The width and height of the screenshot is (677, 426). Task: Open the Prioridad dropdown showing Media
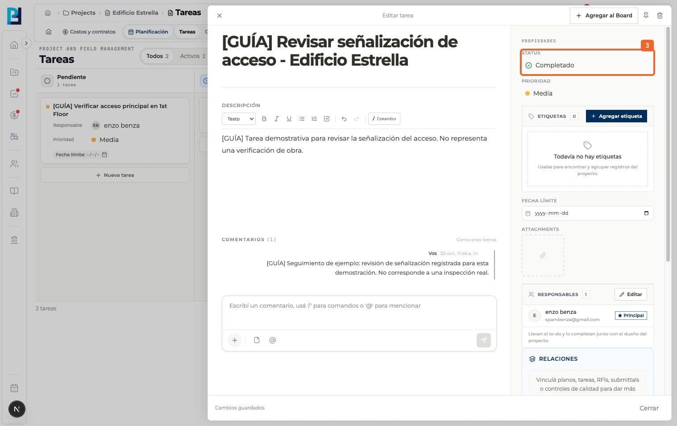pyautogui.click(x=587, y=93)
